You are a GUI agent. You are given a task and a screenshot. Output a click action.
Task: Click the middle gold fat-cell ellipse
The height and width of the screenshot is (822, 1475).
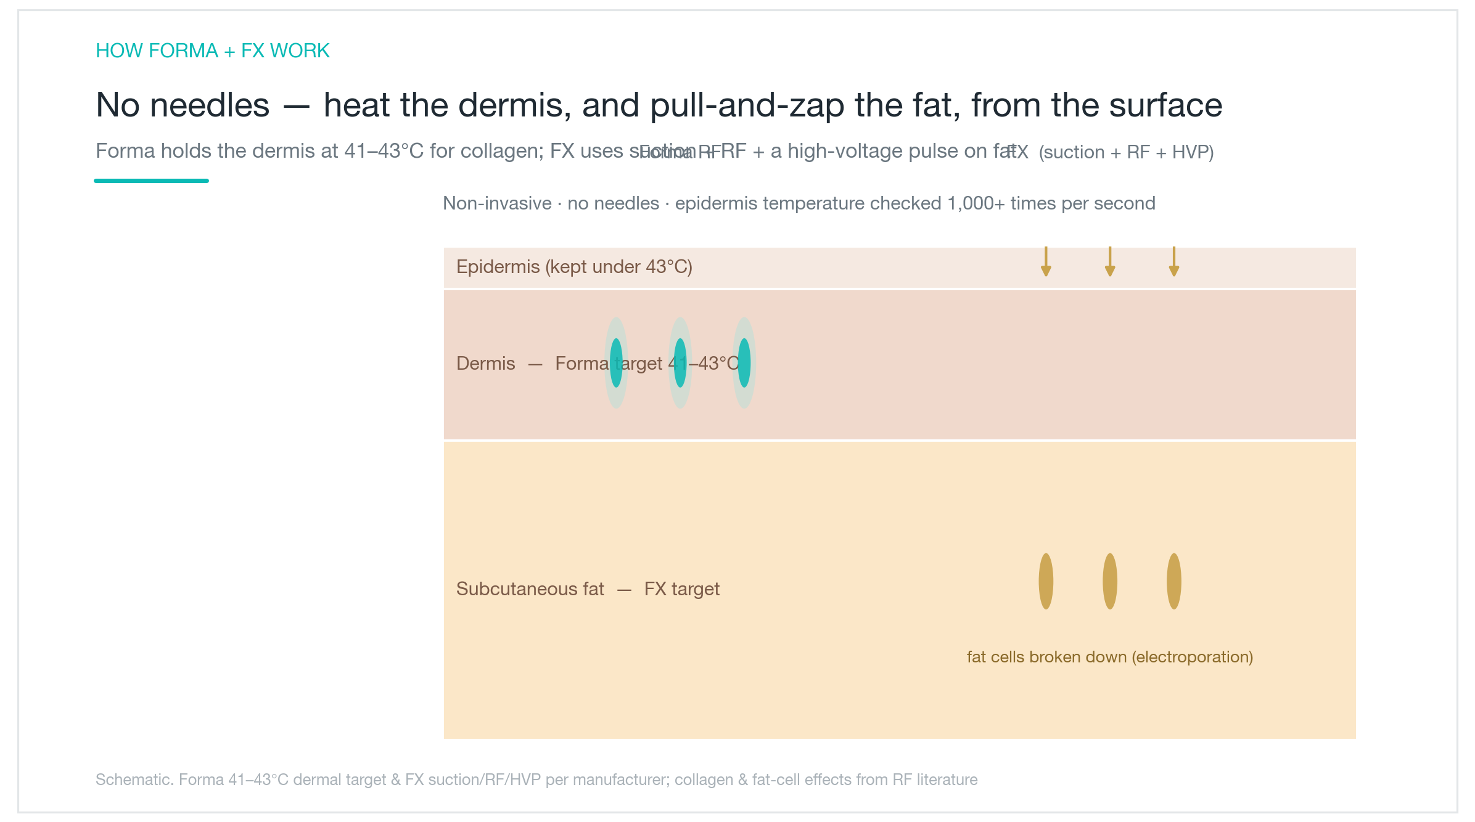pos(1110,581)
